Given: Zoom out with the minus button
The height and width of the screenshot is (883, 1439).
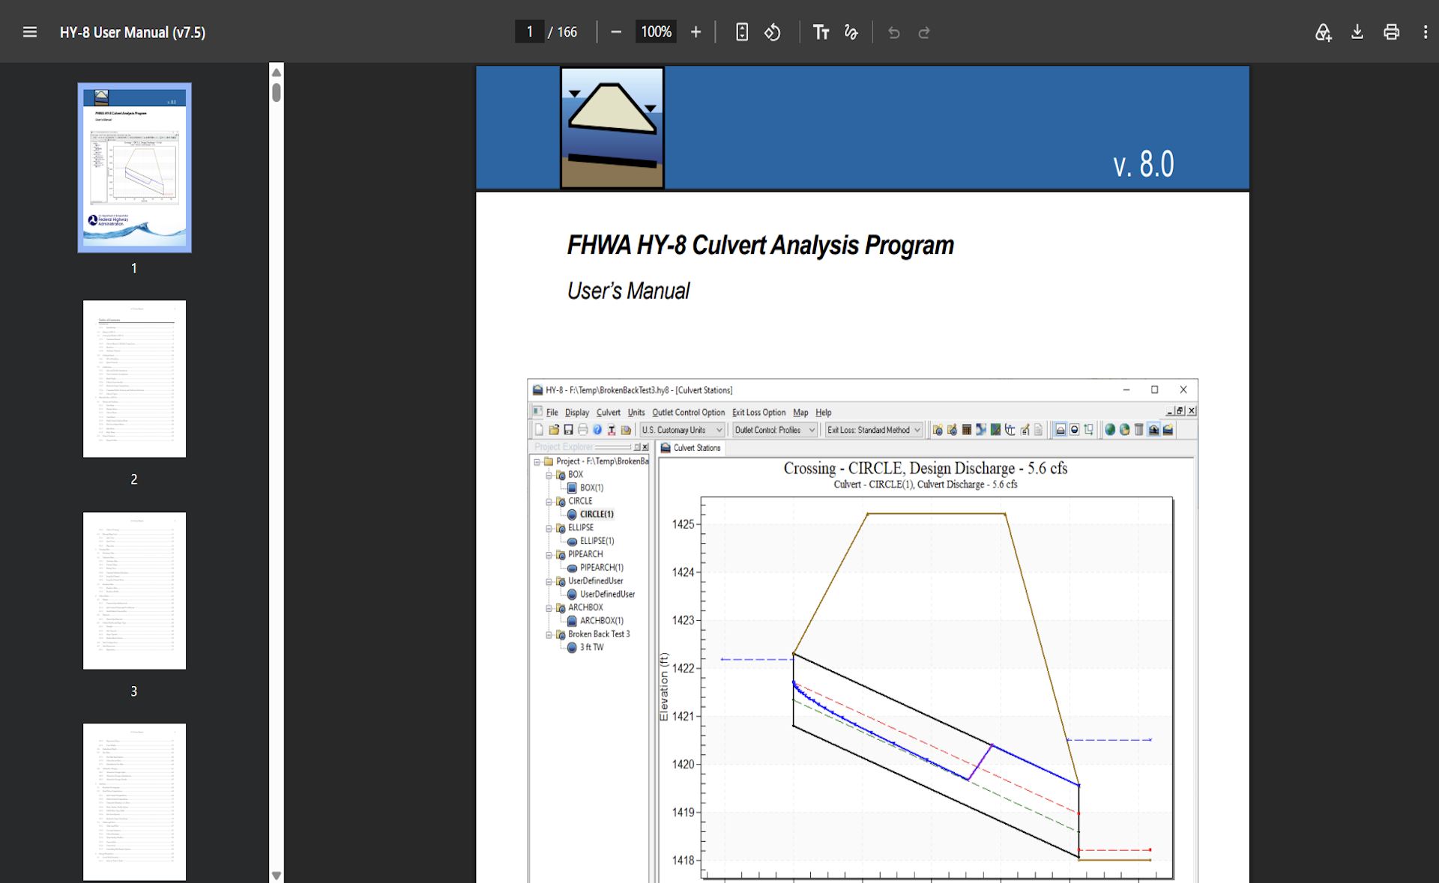Looking at the screenshot, I should tap(616, 32).
